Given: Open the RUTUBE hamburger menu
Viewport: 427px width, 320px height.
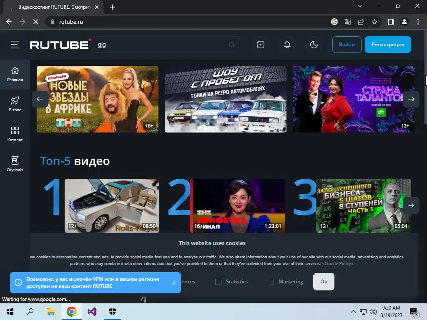Looking at the screenshot, I should coord(15,45).
